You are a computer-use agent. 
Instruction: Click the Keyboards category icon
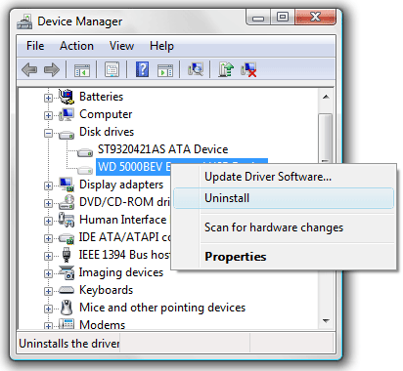[x=67, y=290]
